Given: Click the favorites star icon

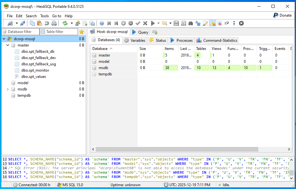Looking at the screenshot, I should [x=81, y=32].
